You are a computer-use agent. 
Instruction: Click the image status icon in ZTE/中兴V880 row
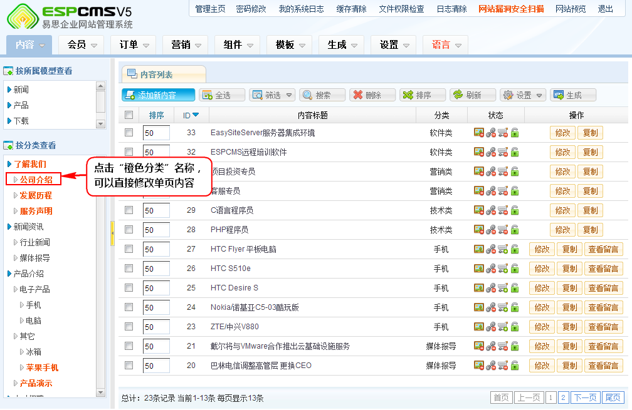(x=478, y=327)
